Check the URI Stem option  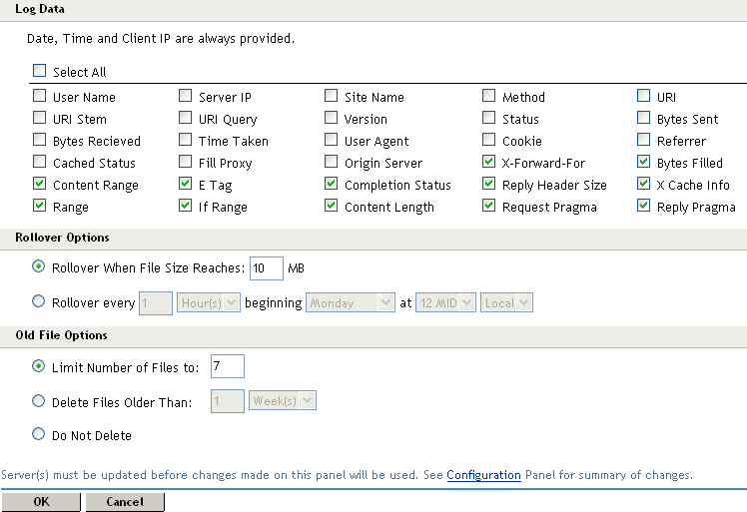40,118
